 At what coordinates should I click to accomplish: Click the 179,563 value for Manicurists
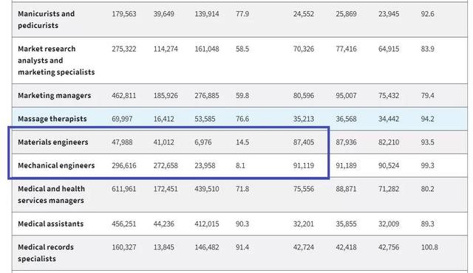[x=124, y=14]
